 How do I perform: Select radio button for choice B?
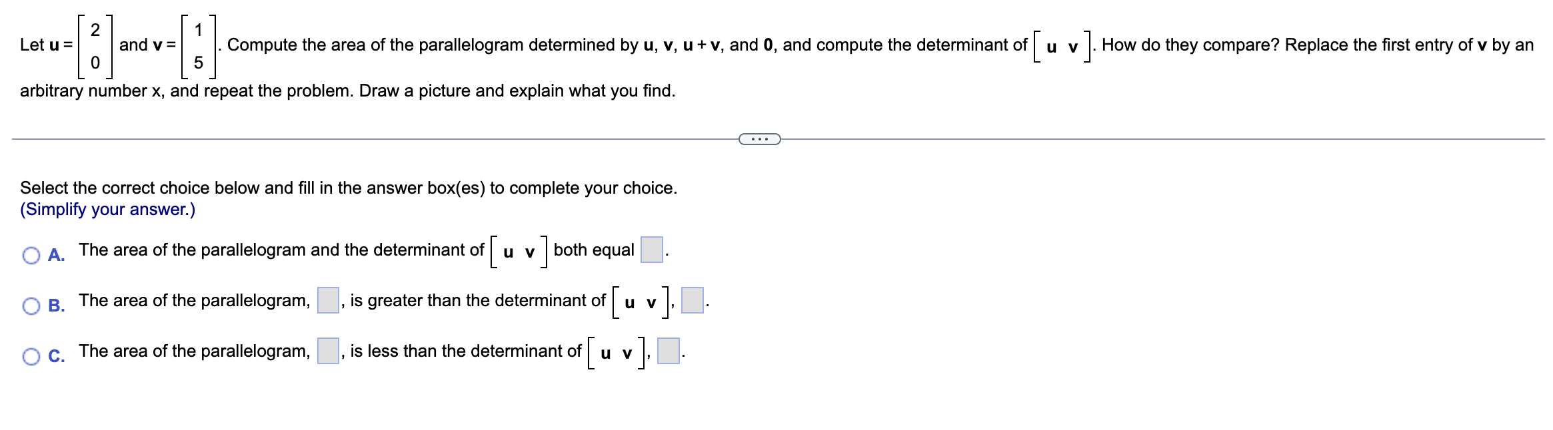[x=31, y=306]
